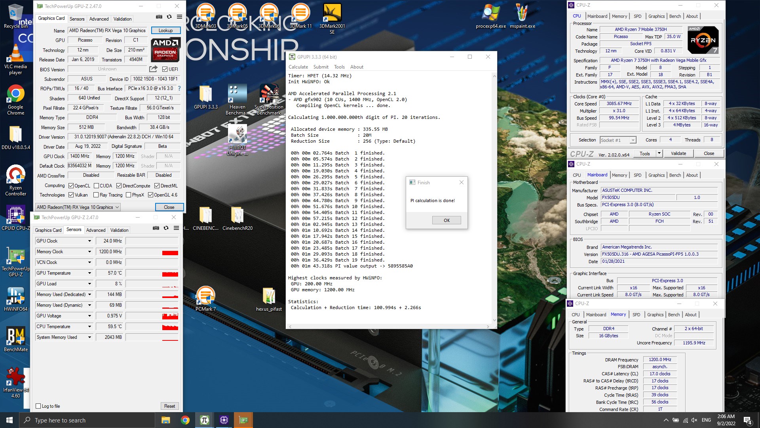Image resolution: width=760 pixels, height=428 pixels.
Task: Toggle DirectML checkbox
Action: [x=157, y=185]
